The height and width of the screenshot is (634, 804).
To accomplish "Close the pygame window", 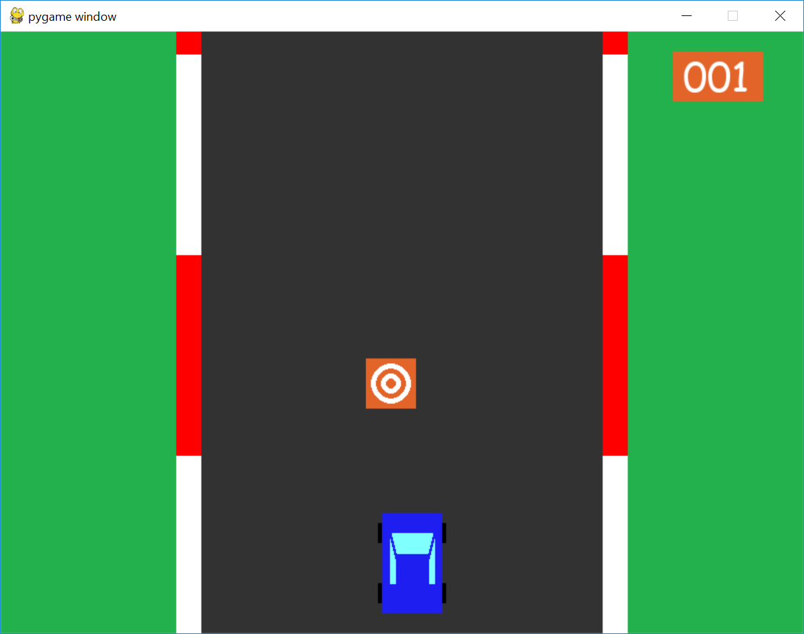I will pos(780,16).
